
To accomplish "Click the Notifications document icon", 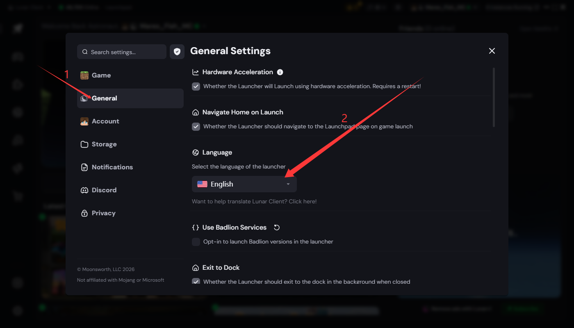I will coord(84,167).
